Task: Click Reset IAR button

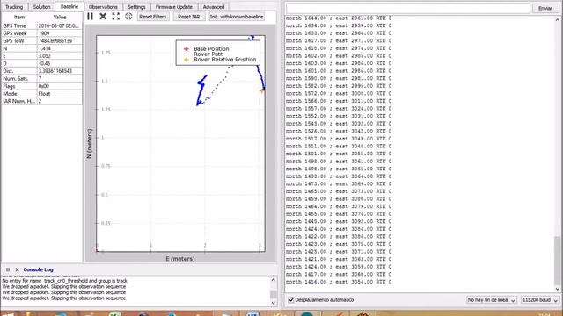Action: pos(189,17)
